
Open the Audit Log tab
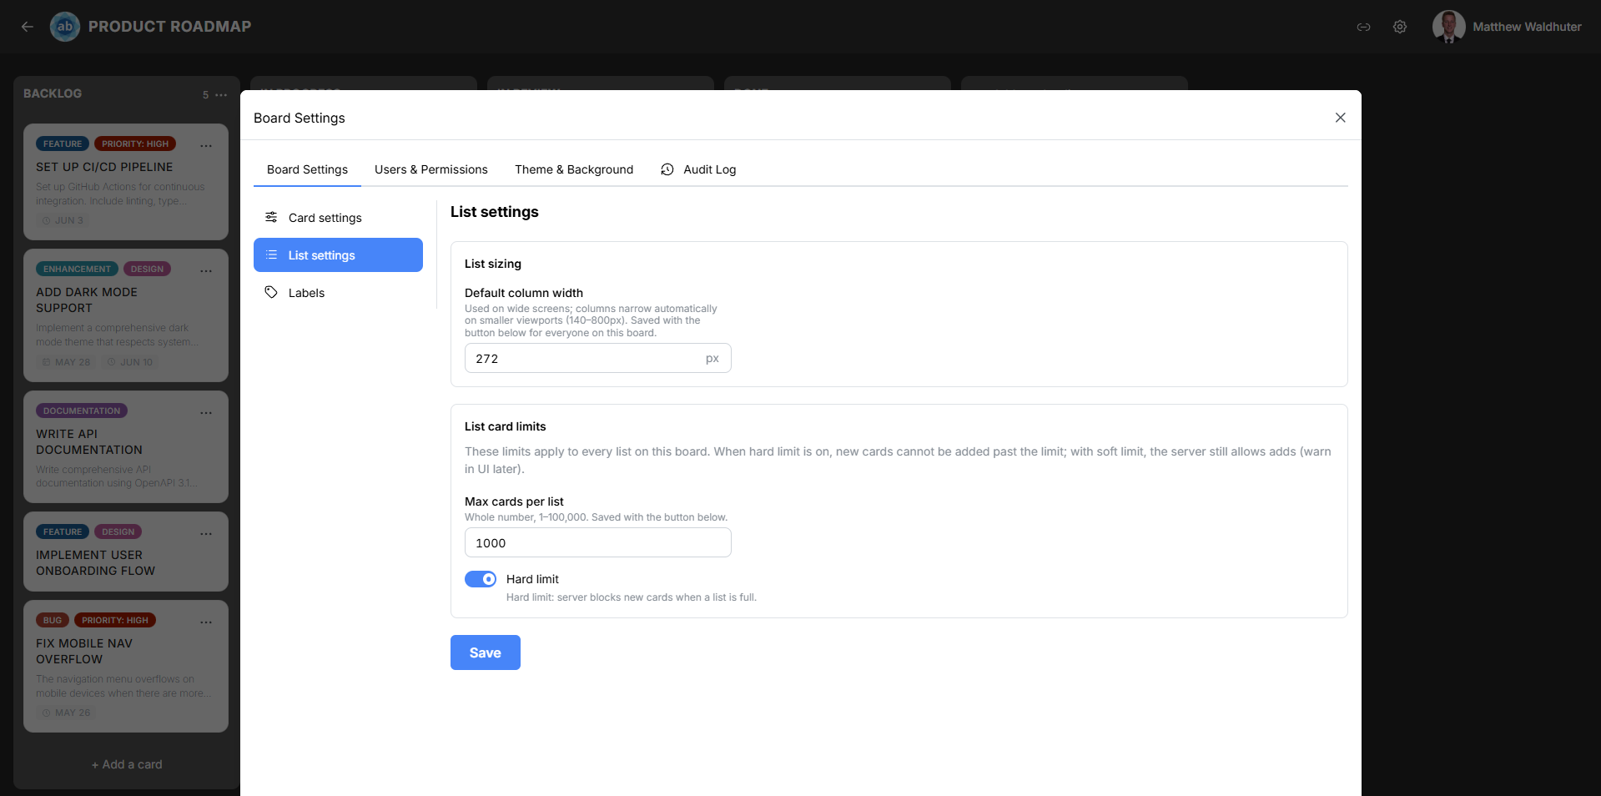pyautogui.click(x=698, y=169)
